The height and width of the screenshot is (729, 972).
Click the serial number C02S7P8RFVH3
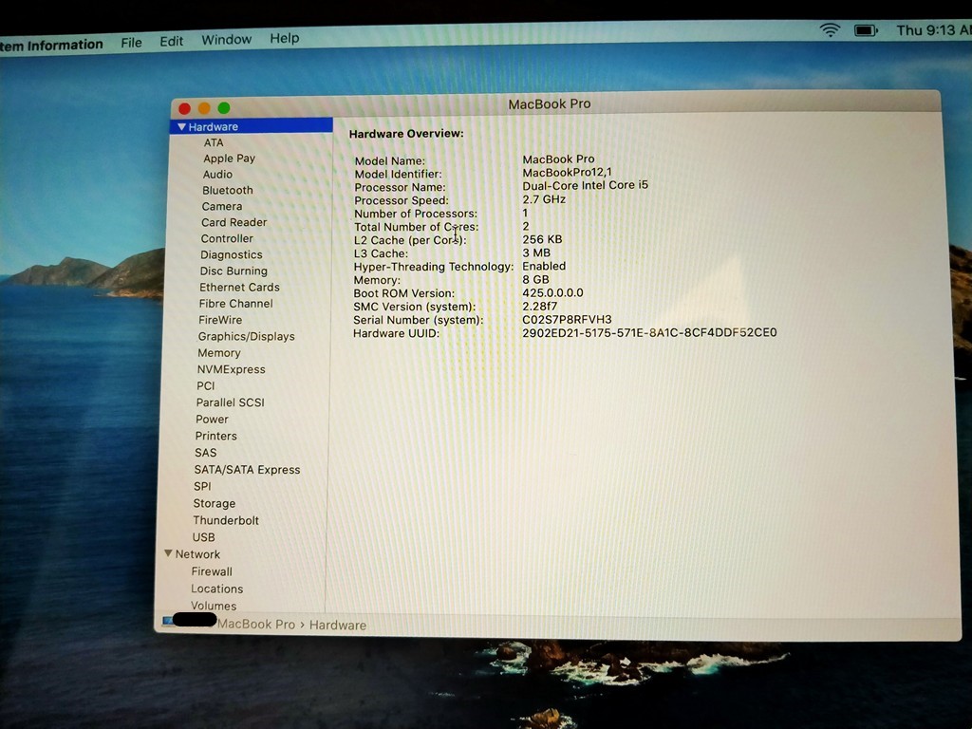[568, 319]
